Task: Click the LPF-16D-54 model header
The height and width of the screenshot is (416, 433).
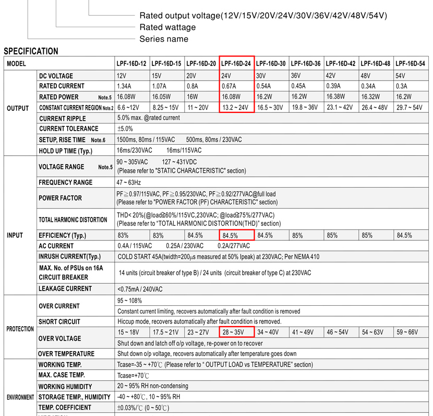Action: click(410, 64)
